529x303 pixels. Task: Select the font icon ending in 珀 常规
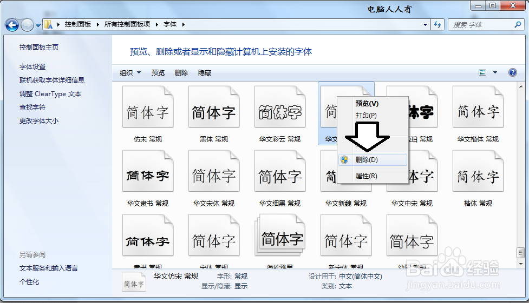pyautogui.click(x=423, y=107)
